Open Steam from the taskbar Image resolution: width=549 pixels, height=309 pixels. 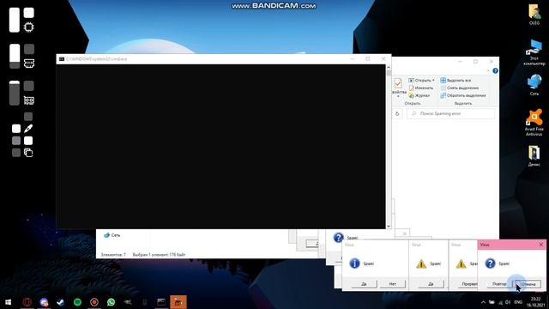click(61, 302)
